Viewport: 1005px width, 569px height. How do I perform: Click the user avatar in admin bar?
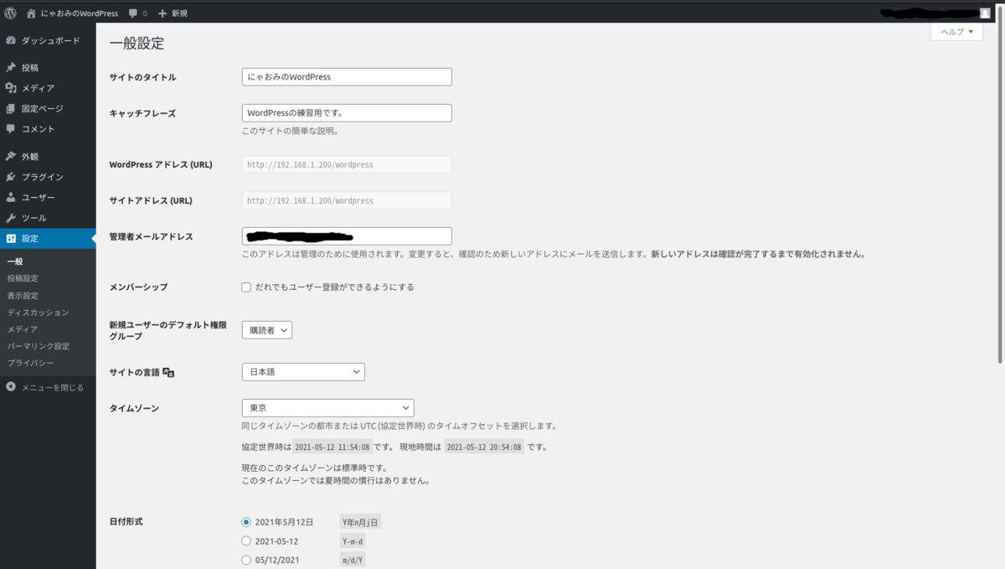click(x=984, y=13)
